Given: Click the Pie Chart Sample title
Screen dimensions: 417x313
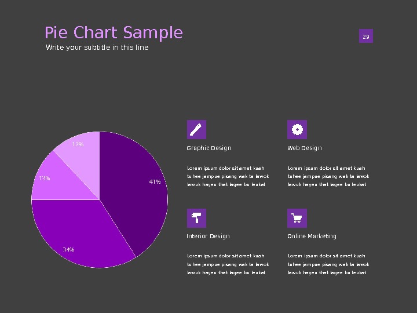Looking at the screenshot, I should (114, 33).
